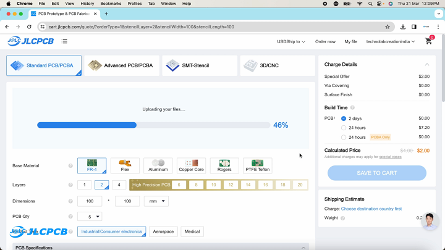Screen dimensions: 445x250
Task: Collapse the PCB Specifications section
Action: pos(303,248)
